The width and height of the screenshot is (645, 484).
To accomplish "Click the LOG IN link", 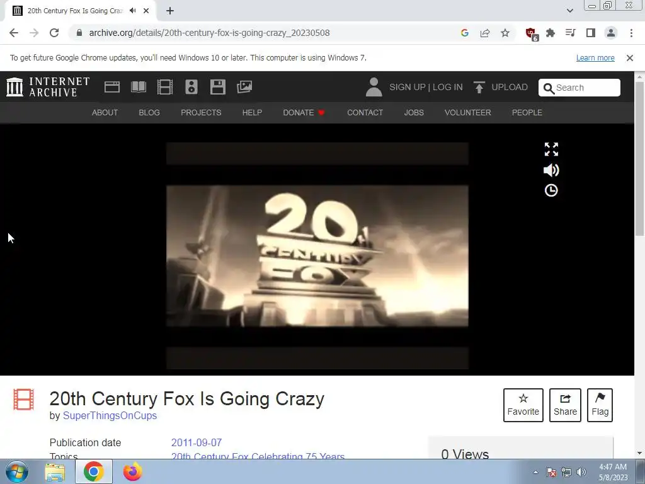I will tap(448, 87).
